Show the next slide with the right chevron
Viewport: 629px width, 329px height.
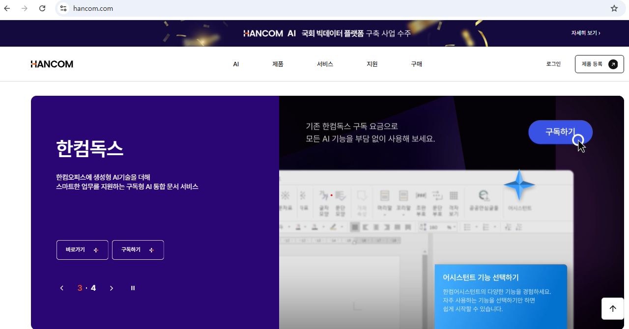coord(112,288)
